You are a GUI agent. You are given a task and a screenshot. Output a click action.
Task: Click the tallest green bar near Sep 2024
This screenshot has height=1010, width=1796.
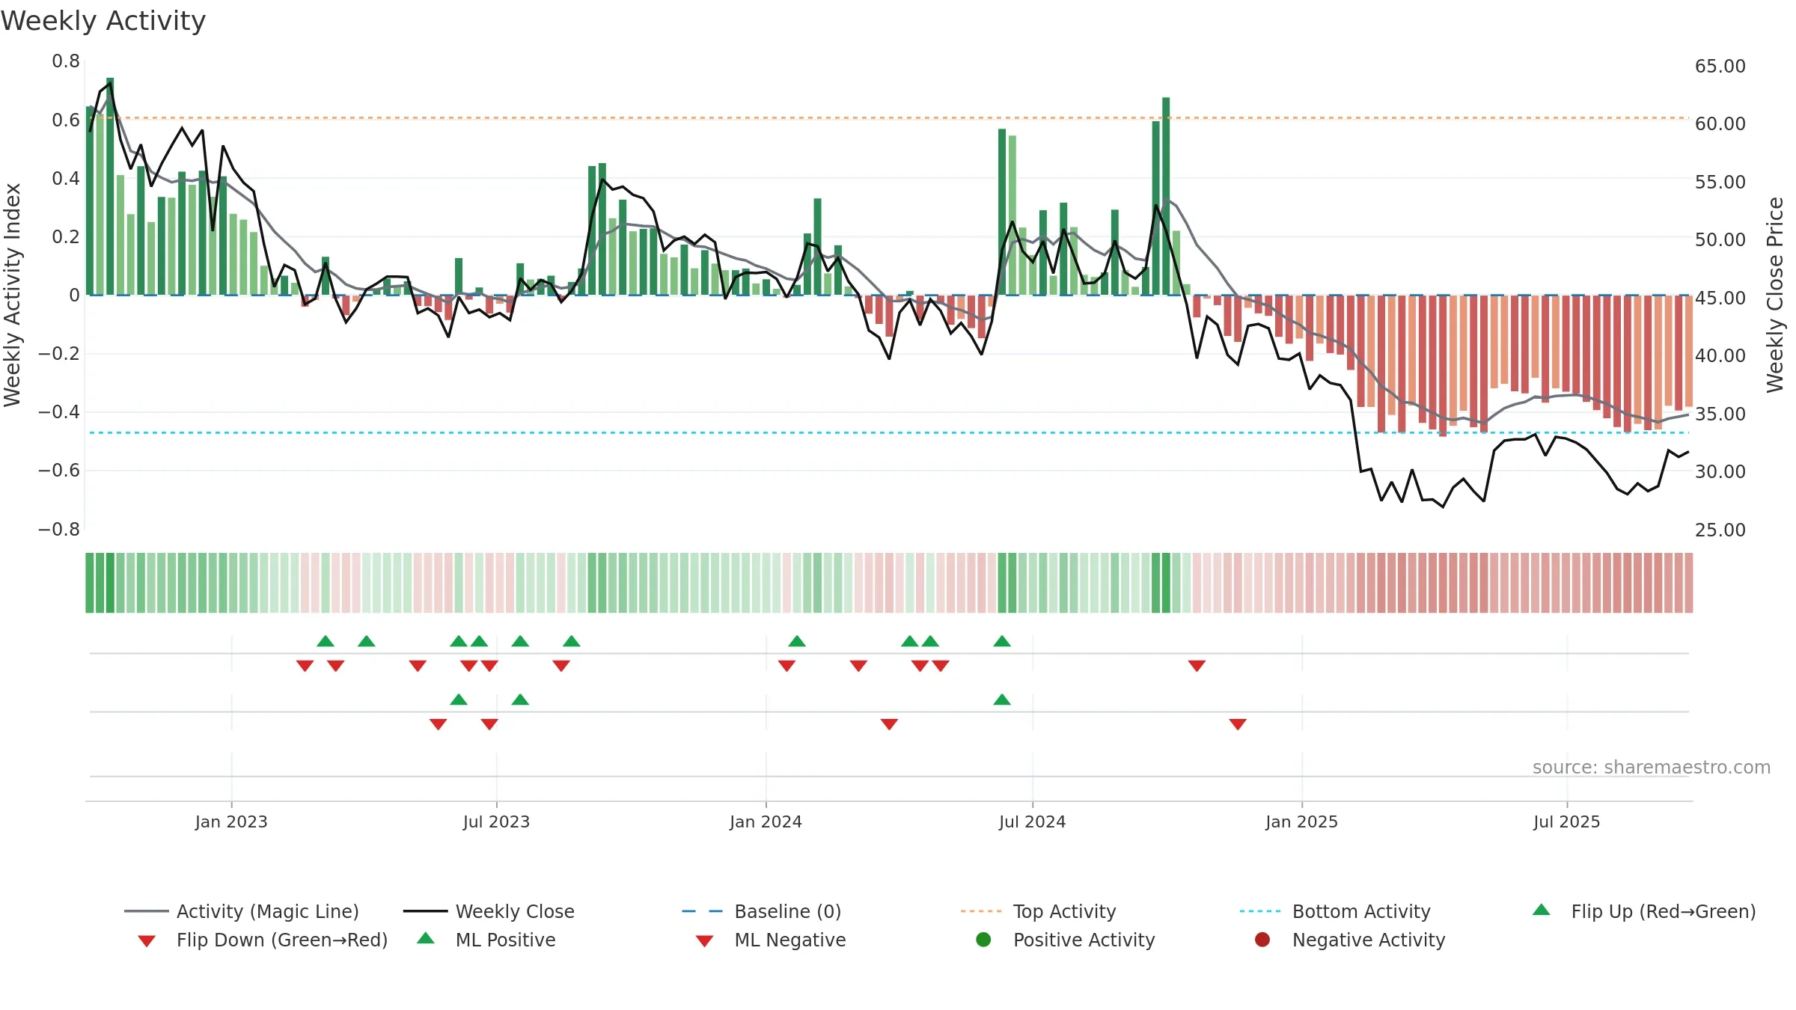pyautogui.click(x=1166, y=196)
